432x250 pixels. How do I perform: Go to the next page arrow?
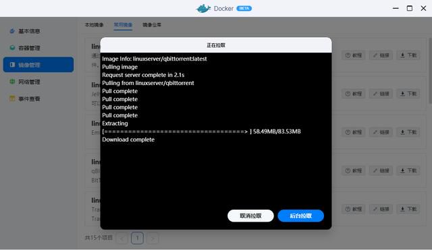(x=153, y=238)
